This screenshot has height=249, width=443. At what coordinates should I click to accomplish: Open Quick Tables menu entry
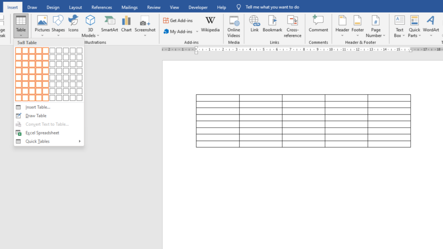click(x=49, y=141)
